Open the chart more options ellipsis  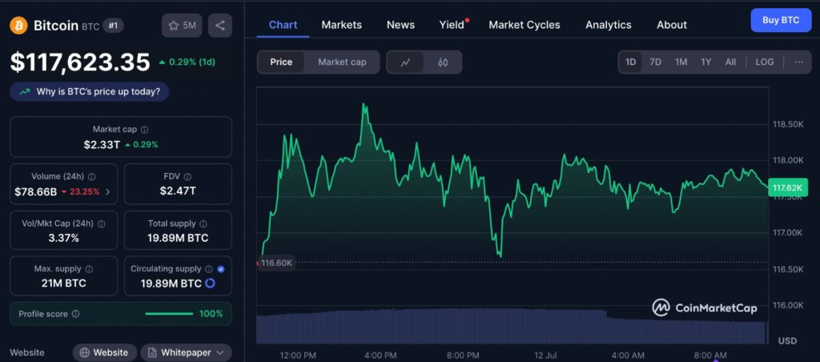[798, 62]
